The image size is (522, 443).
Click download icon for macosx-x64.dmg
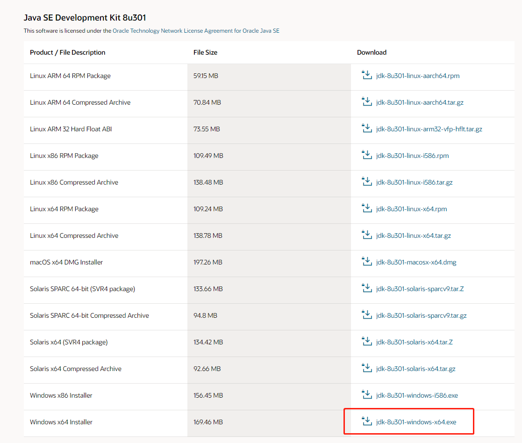tap(367, 261)
